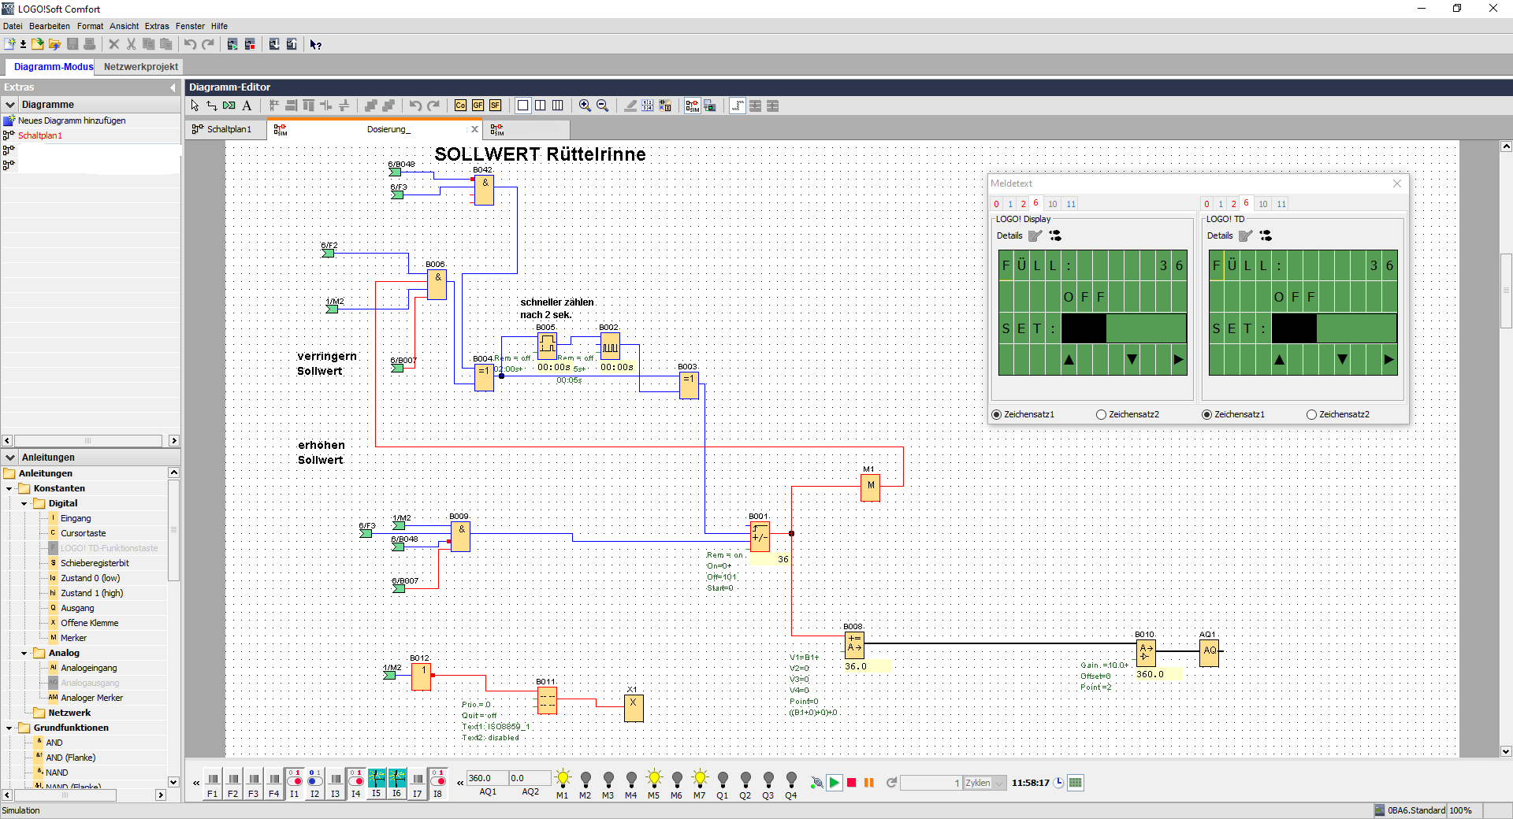Collapse the Anleitungen section

click(10, 458)
